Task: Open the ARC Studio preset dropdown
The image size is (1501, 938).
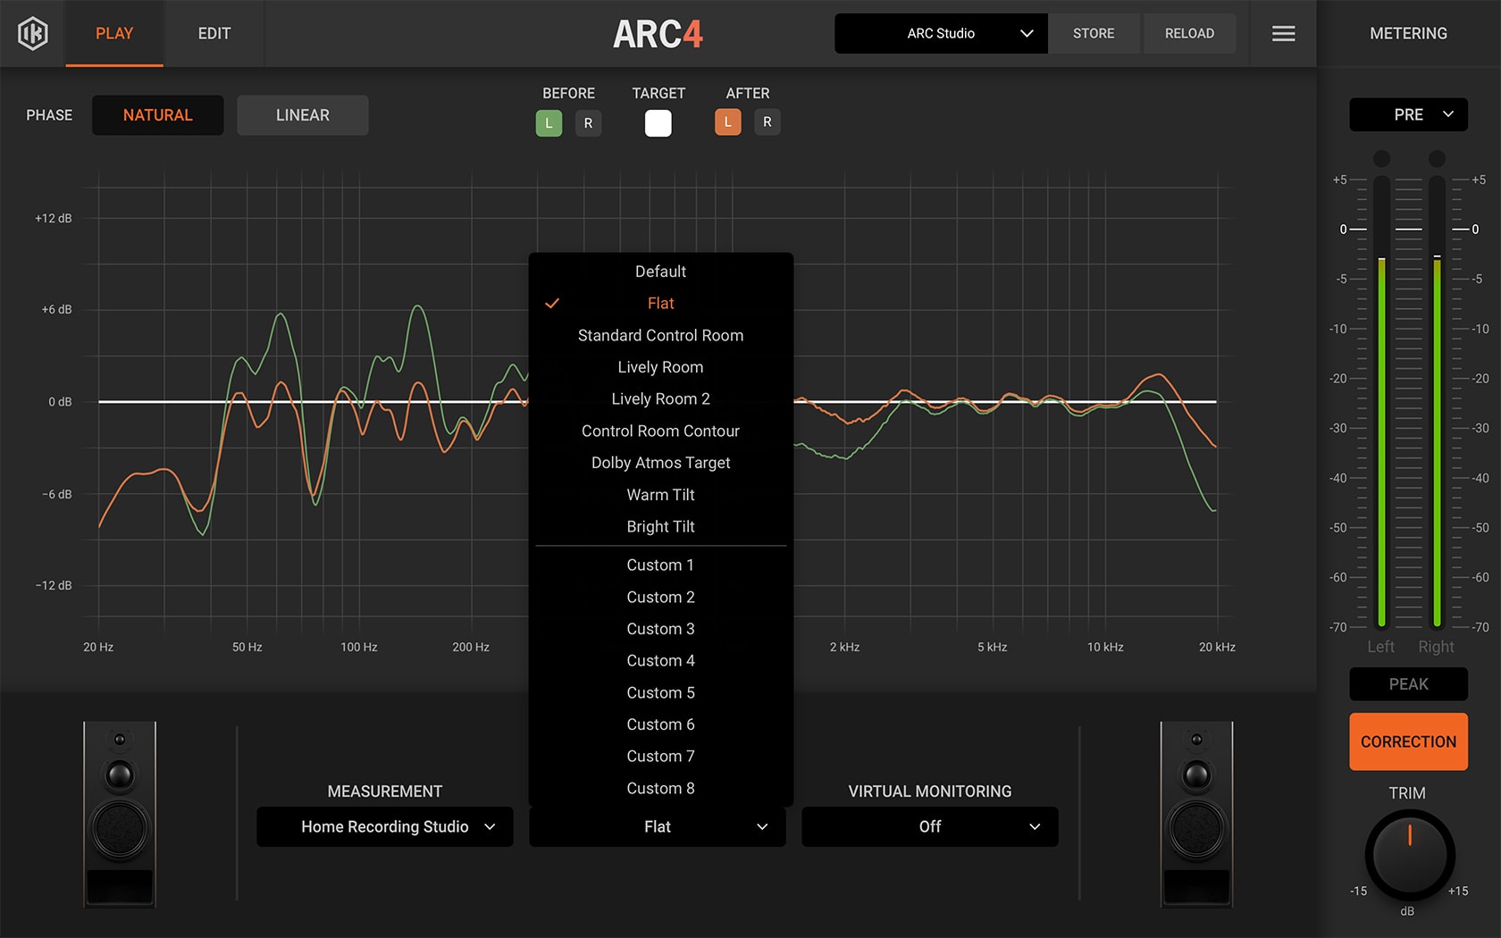Action: click(940, 33)
